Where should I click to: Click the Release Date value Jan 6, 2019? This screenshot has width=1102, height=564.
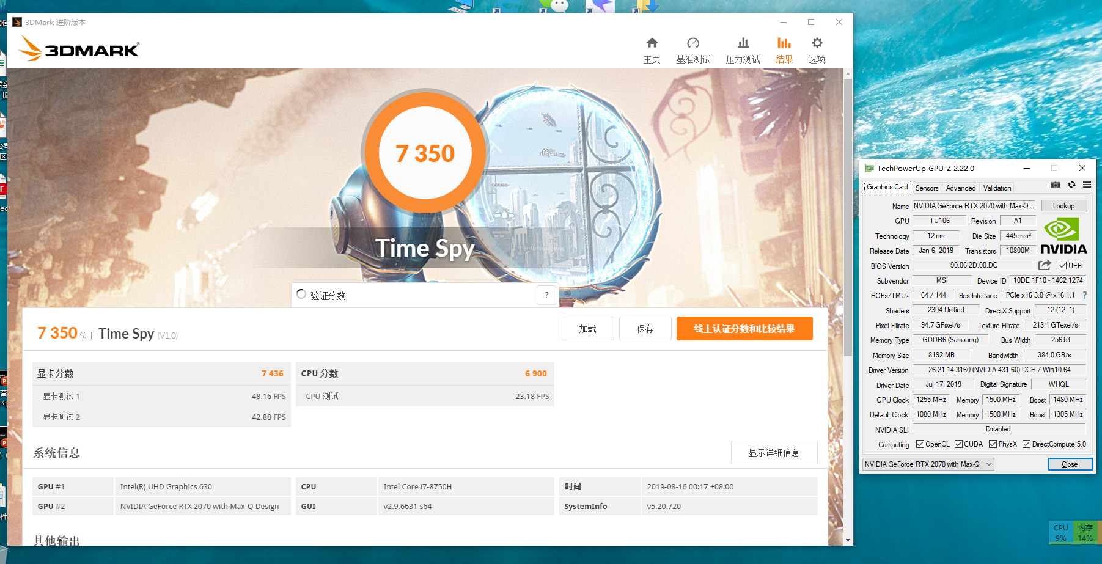[x=936, y=251]
